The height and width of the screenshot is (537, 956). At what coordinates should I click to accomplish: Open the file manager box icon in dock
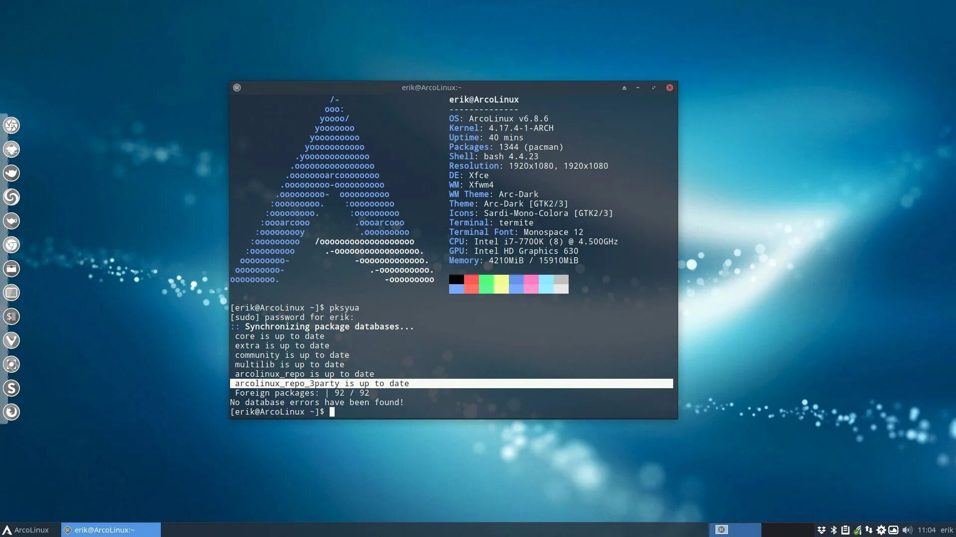click(x=11, y=269)
